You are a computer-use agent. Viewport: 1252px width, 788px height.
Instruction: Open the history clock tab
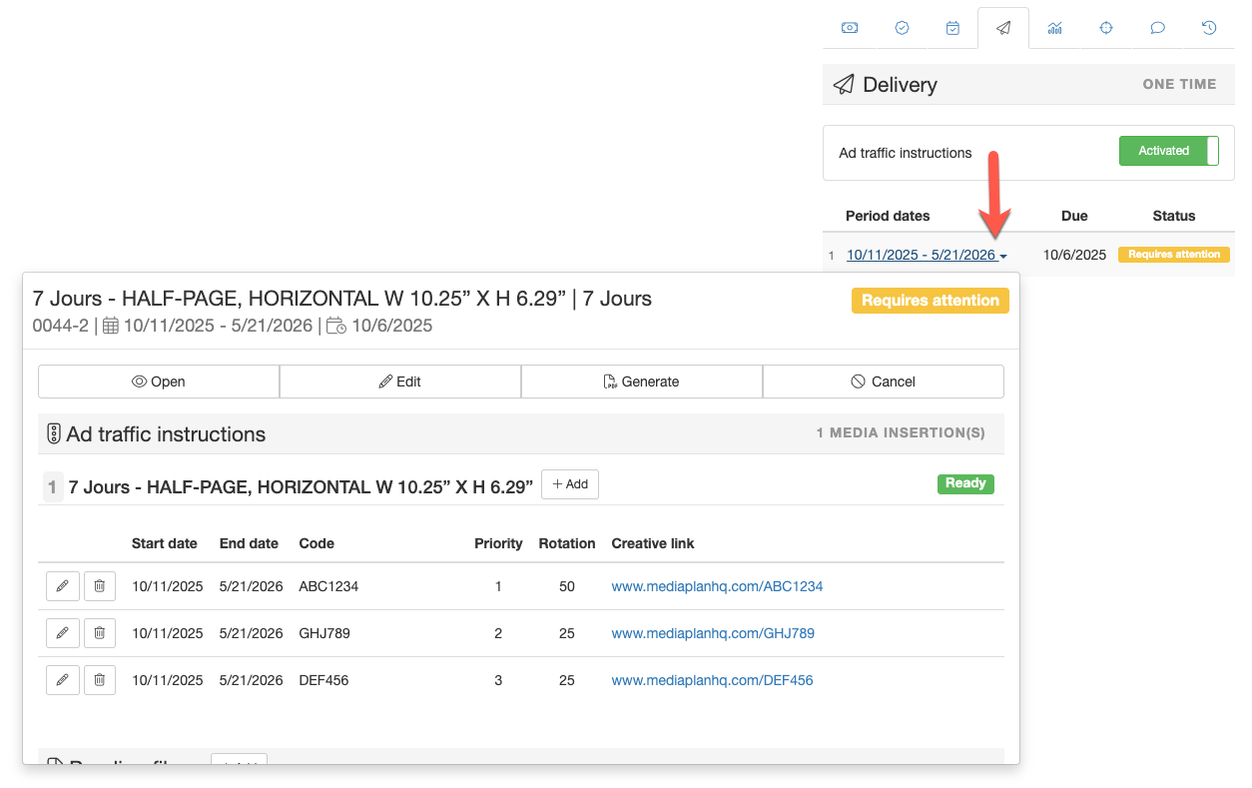1209,28
